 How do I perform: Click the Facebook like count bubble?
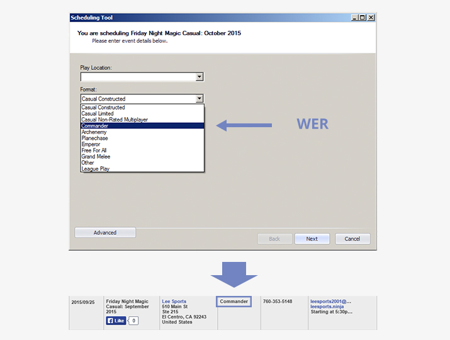(x=133, y=320)
